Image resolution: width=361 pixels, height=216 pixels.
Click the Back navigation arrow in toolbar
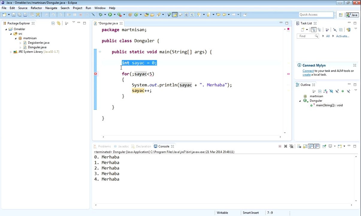tap(224, 14)
